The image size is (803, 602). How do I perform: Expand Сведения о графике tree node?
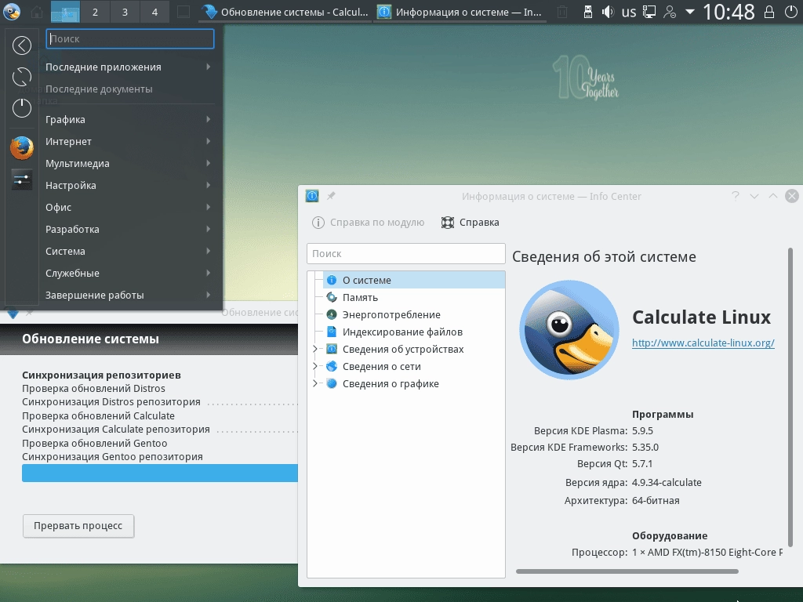pyautogui.click(x=315, y=383)
